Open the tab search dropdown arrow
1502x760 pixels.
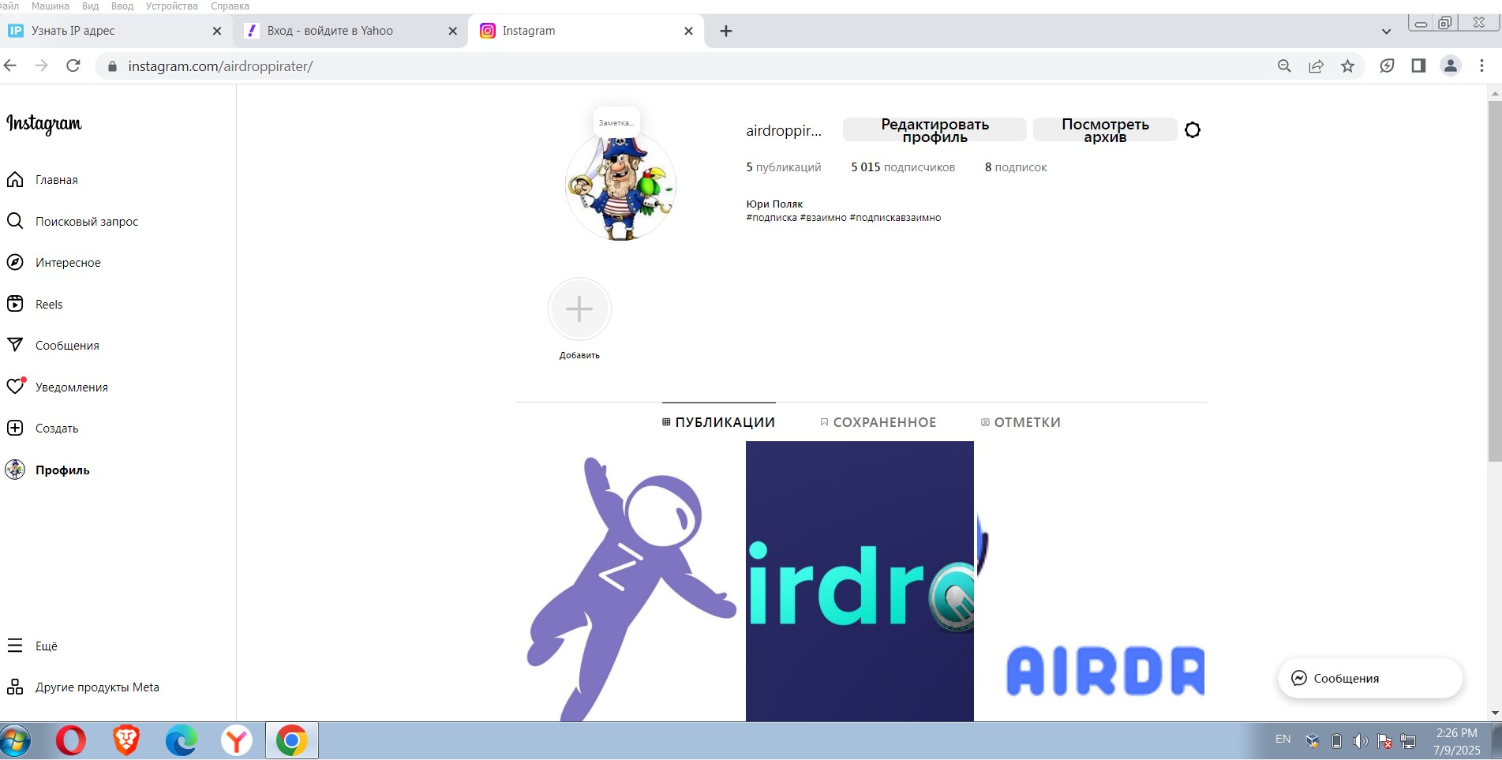(x=1386, y=32)
